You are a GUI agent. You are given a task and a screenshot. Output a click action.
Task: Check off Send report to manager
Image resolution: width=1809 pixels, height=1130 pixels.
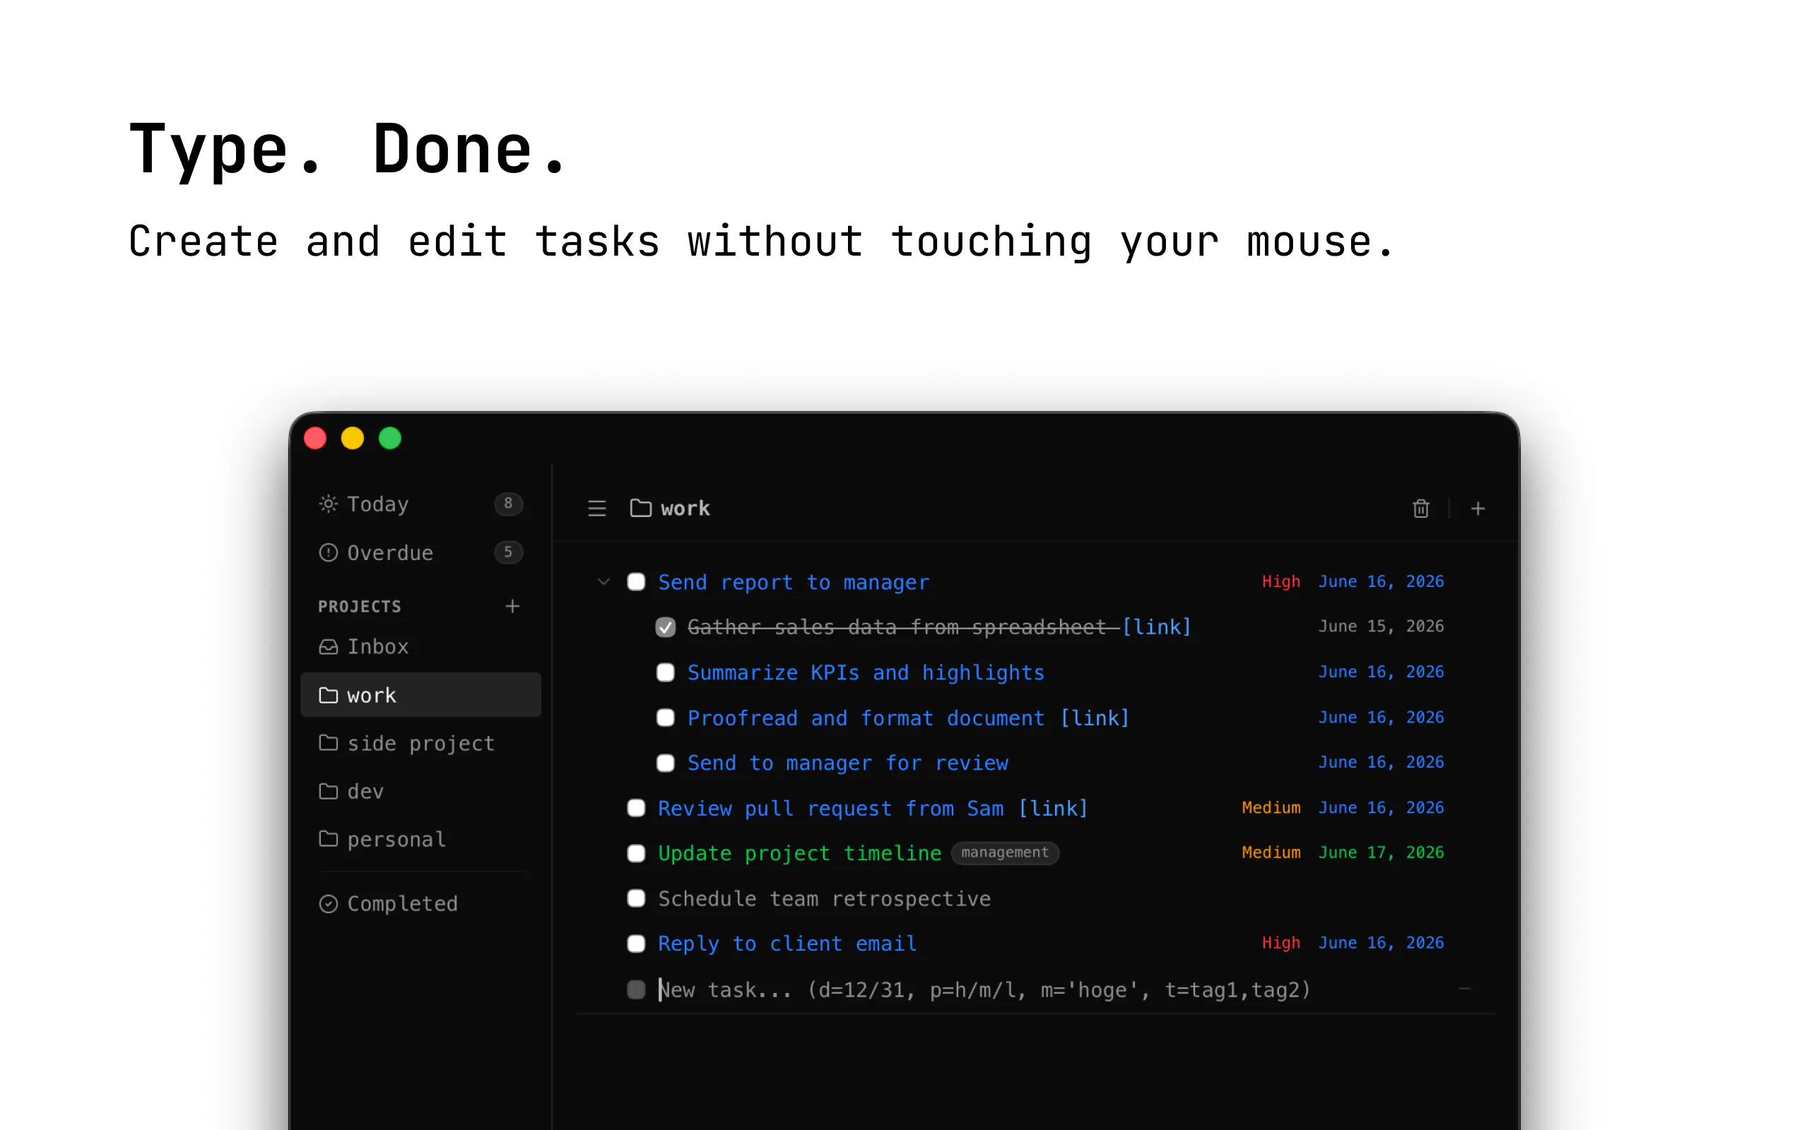click(636, 581)
